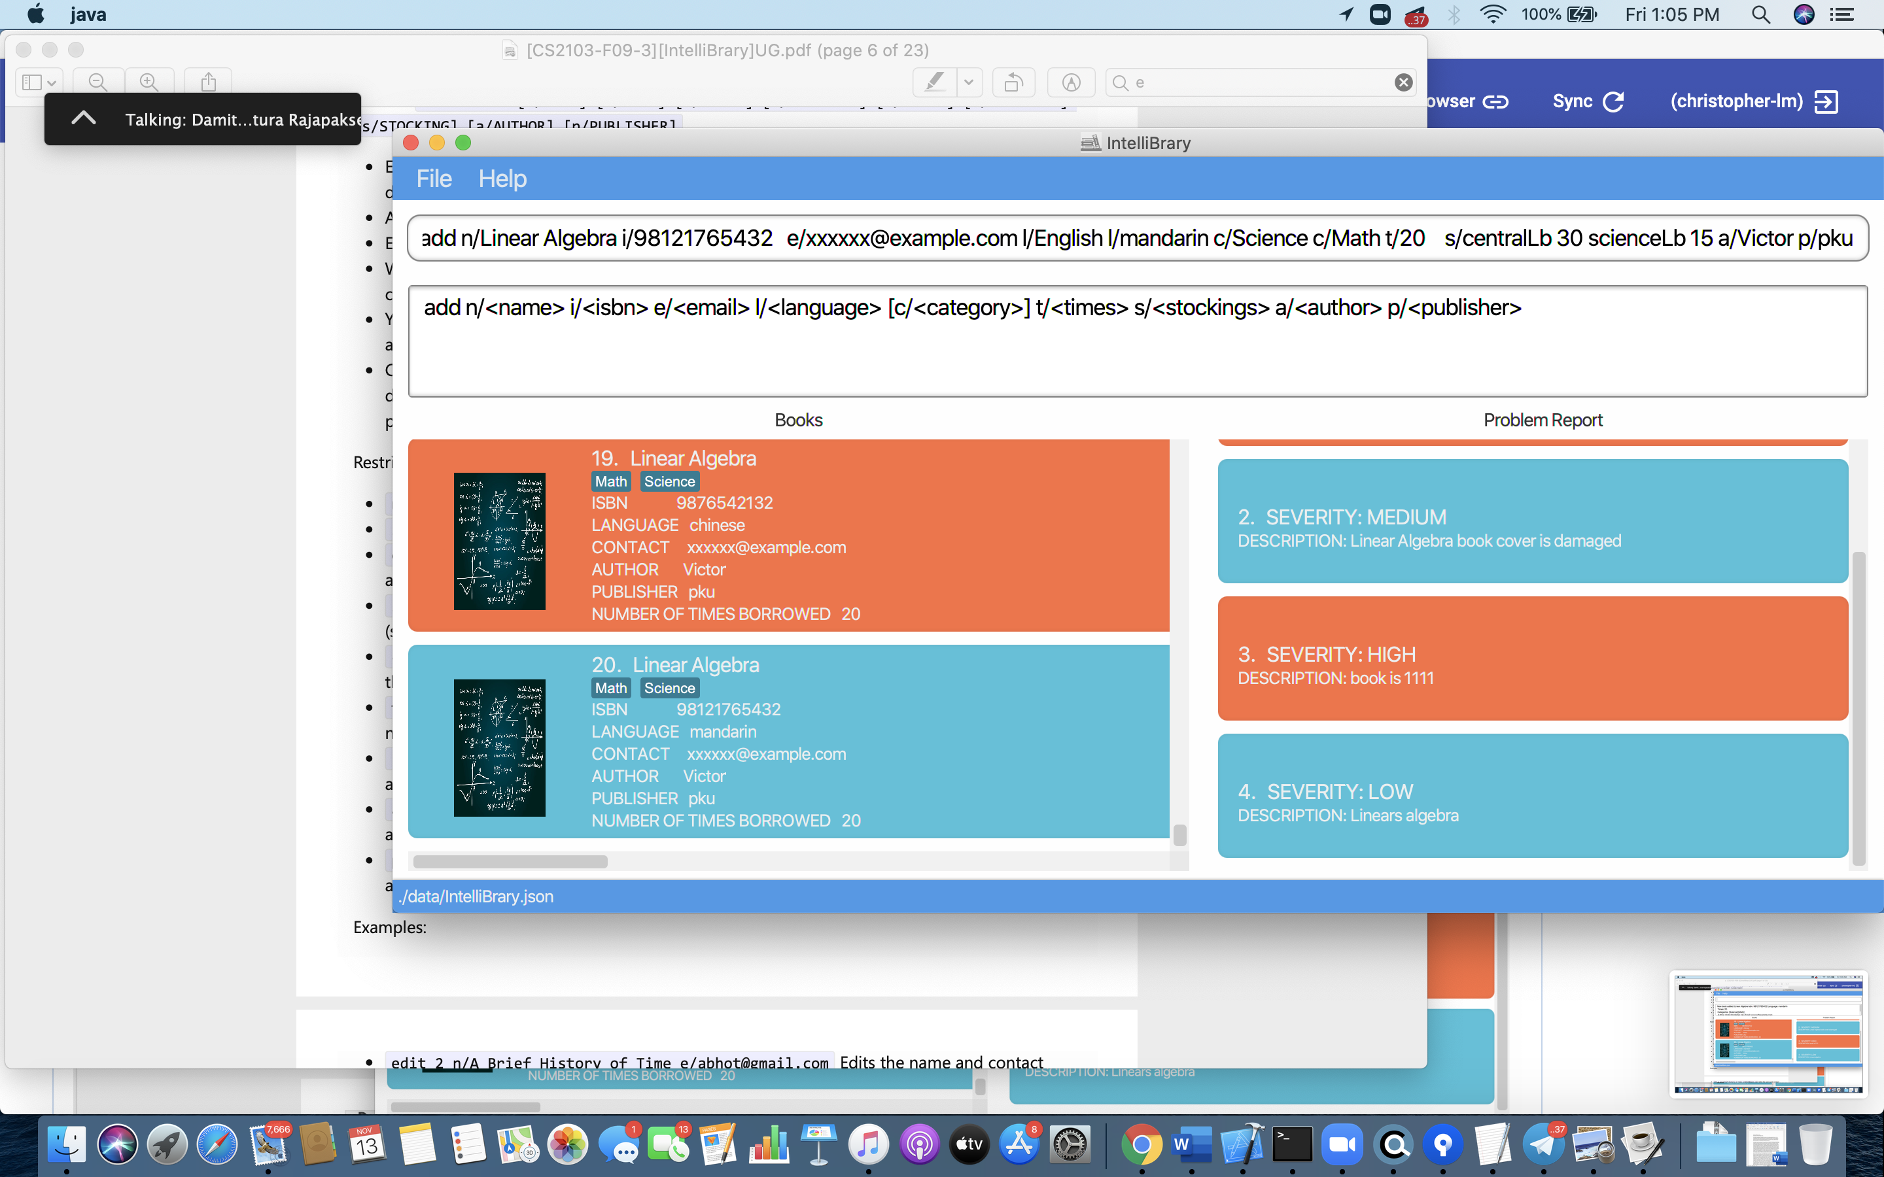Click the Sync refresh icon

pyautogui.click(x=1614, y=101)
